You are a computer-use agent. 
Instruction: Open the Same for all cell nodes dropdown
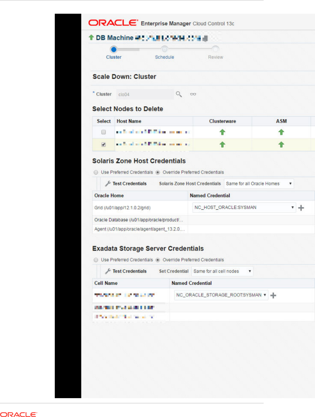click(x=222, y=271)
